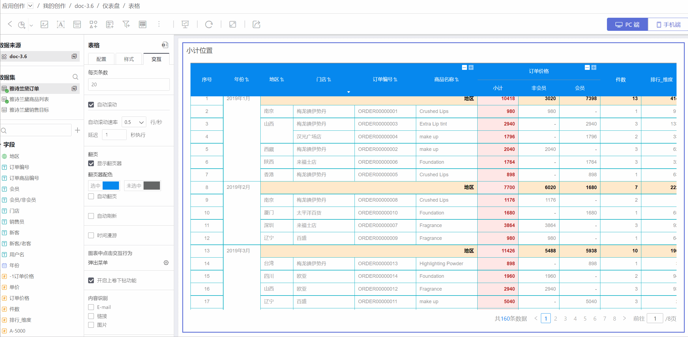Click the fullscreen expand icon
The width and height of the screenshot is (688, 337).
tap(233, 25)
